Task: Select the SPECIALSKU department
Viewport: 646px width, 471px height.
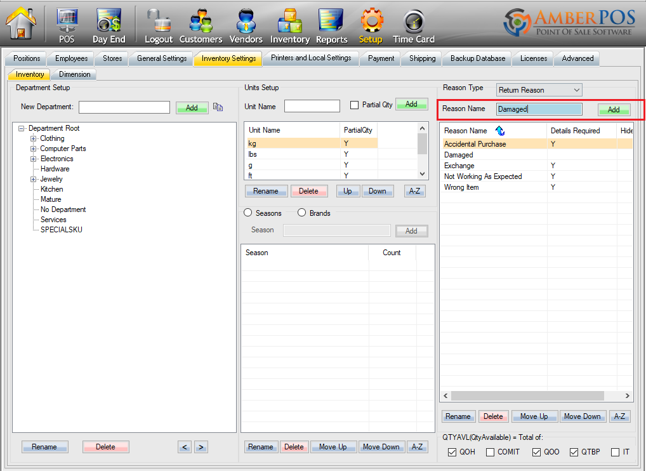Action: [x=62, y=230]
